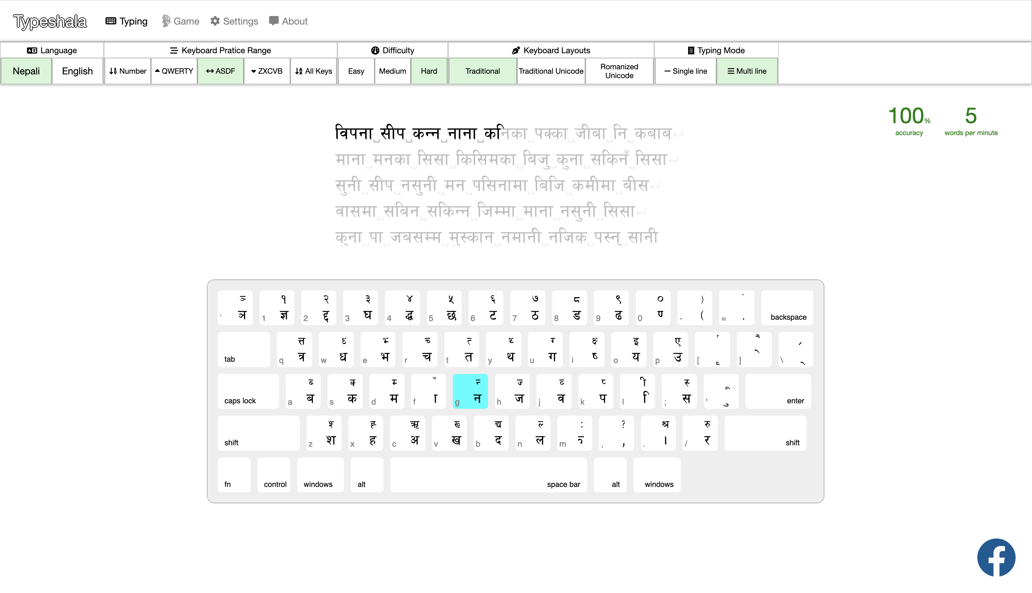Click the Difficulty clock icon in the header
1032x593 pixels.
pyautogui.click(x=374, y=50)
